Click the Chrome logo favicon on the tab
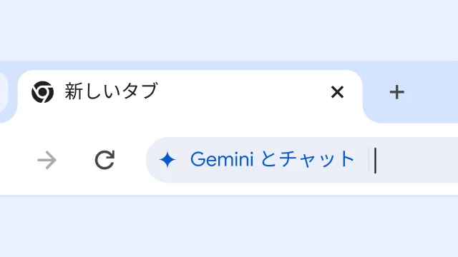Image resolution: width=458 pixels, height=257 pixels. click(x=43, y=92)
